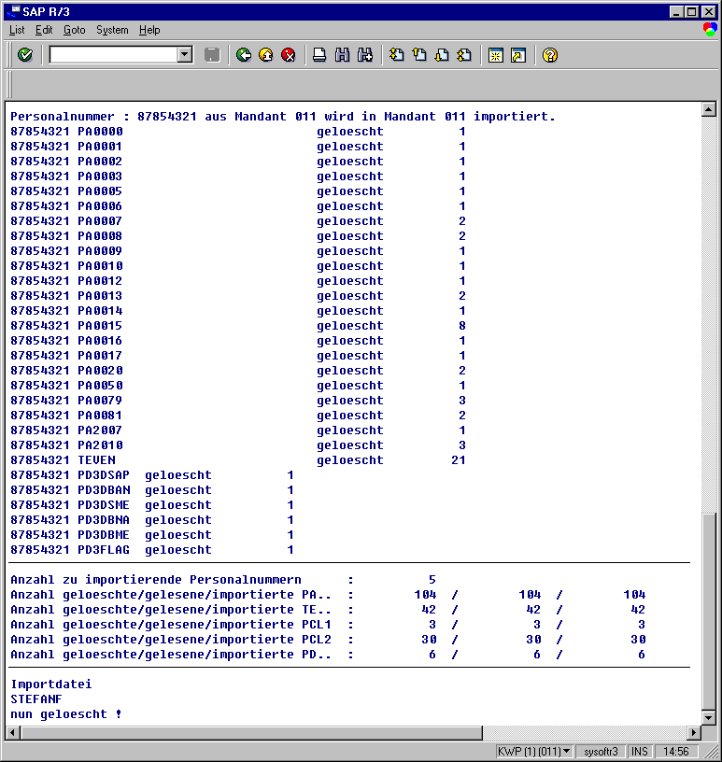This screenshot has height=762, width=722.
Task: Open the Goto menu
Action: coord(74,30)
